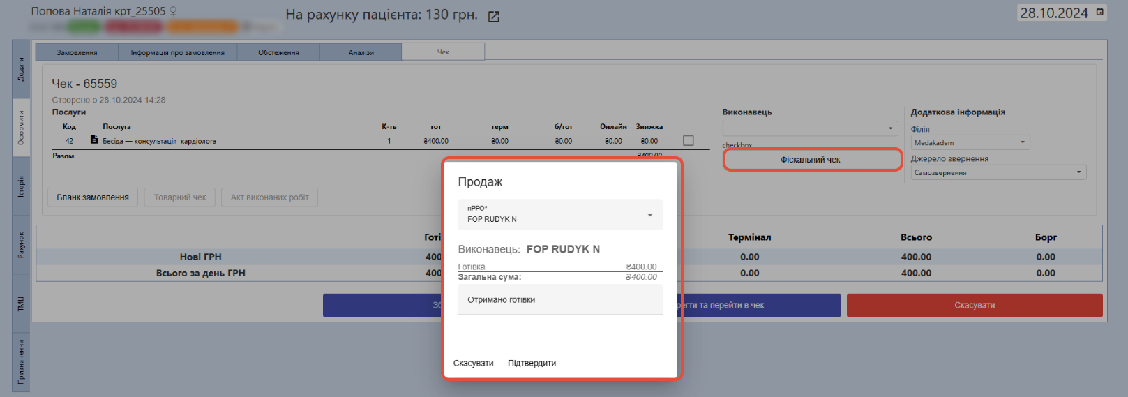Image resolution: width=1128 pixels, height=397 pixels.
Task: Click the 'Чек - 65559' heading
Action: [84, 83]
